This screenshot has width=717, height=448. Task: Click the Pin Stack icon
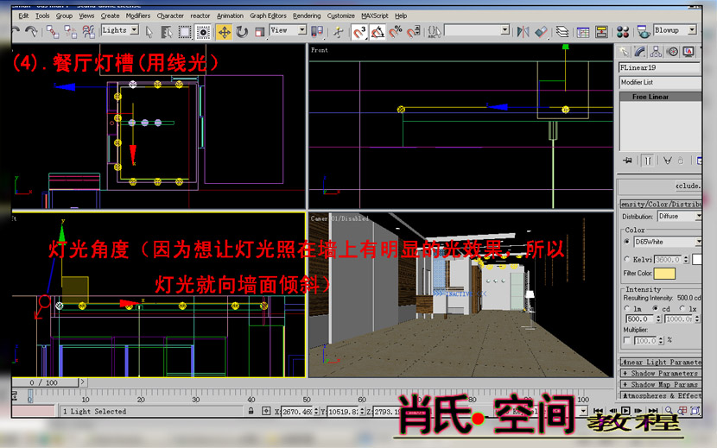coord(627,160)
